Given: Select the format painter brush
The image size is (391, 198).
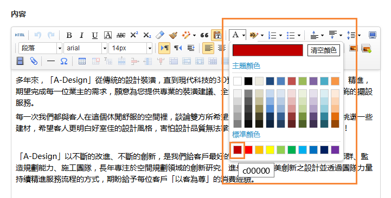Looking at the screenshot, I should click(x=173, y=35).
